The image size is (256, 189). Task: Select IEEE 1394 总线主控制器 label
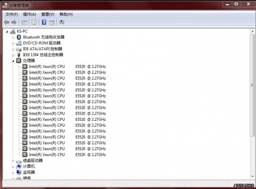tap(43, 55)
